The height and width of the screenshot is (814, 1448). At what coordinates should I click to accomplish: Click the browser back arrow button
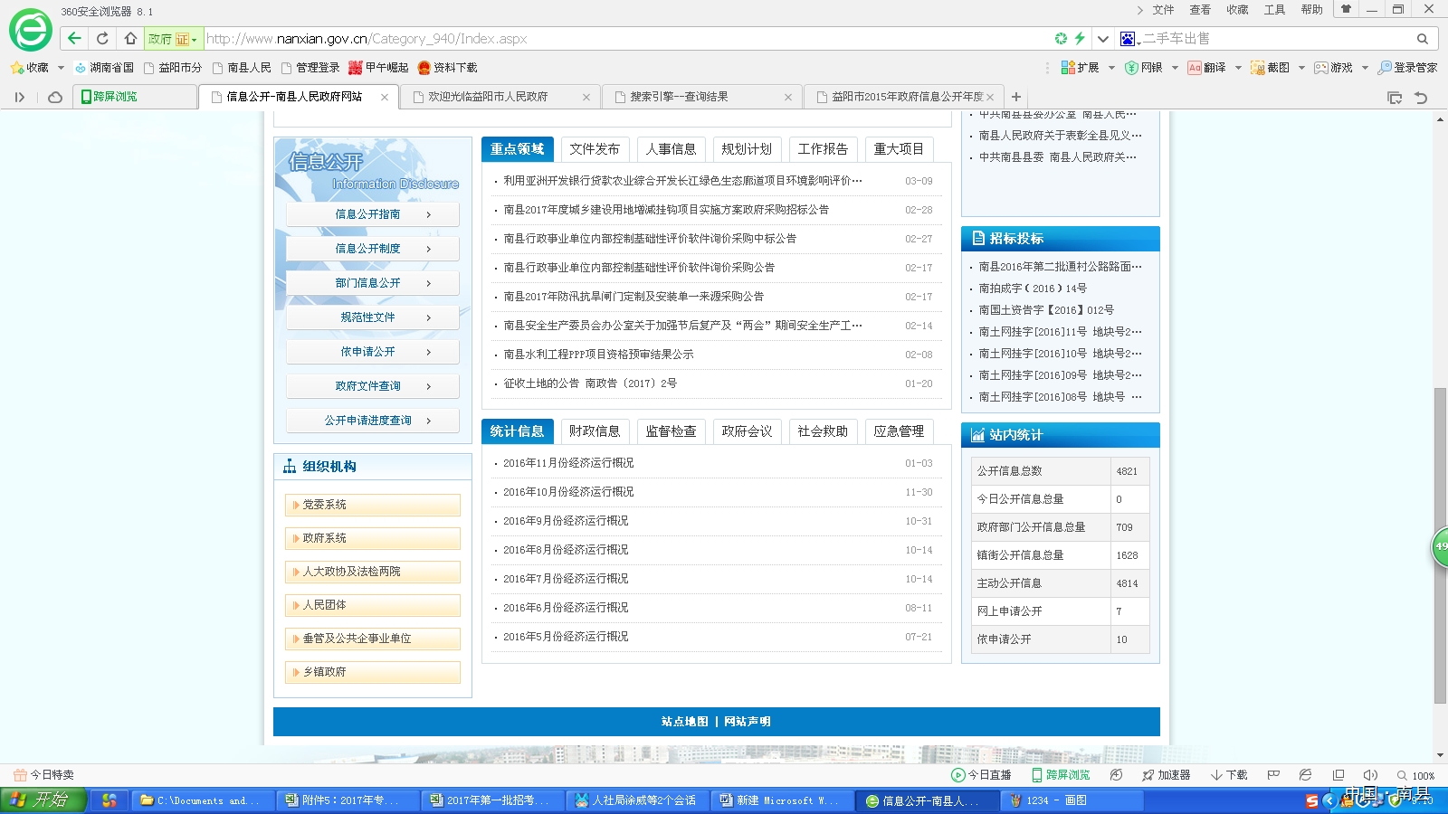pos(74,38)
